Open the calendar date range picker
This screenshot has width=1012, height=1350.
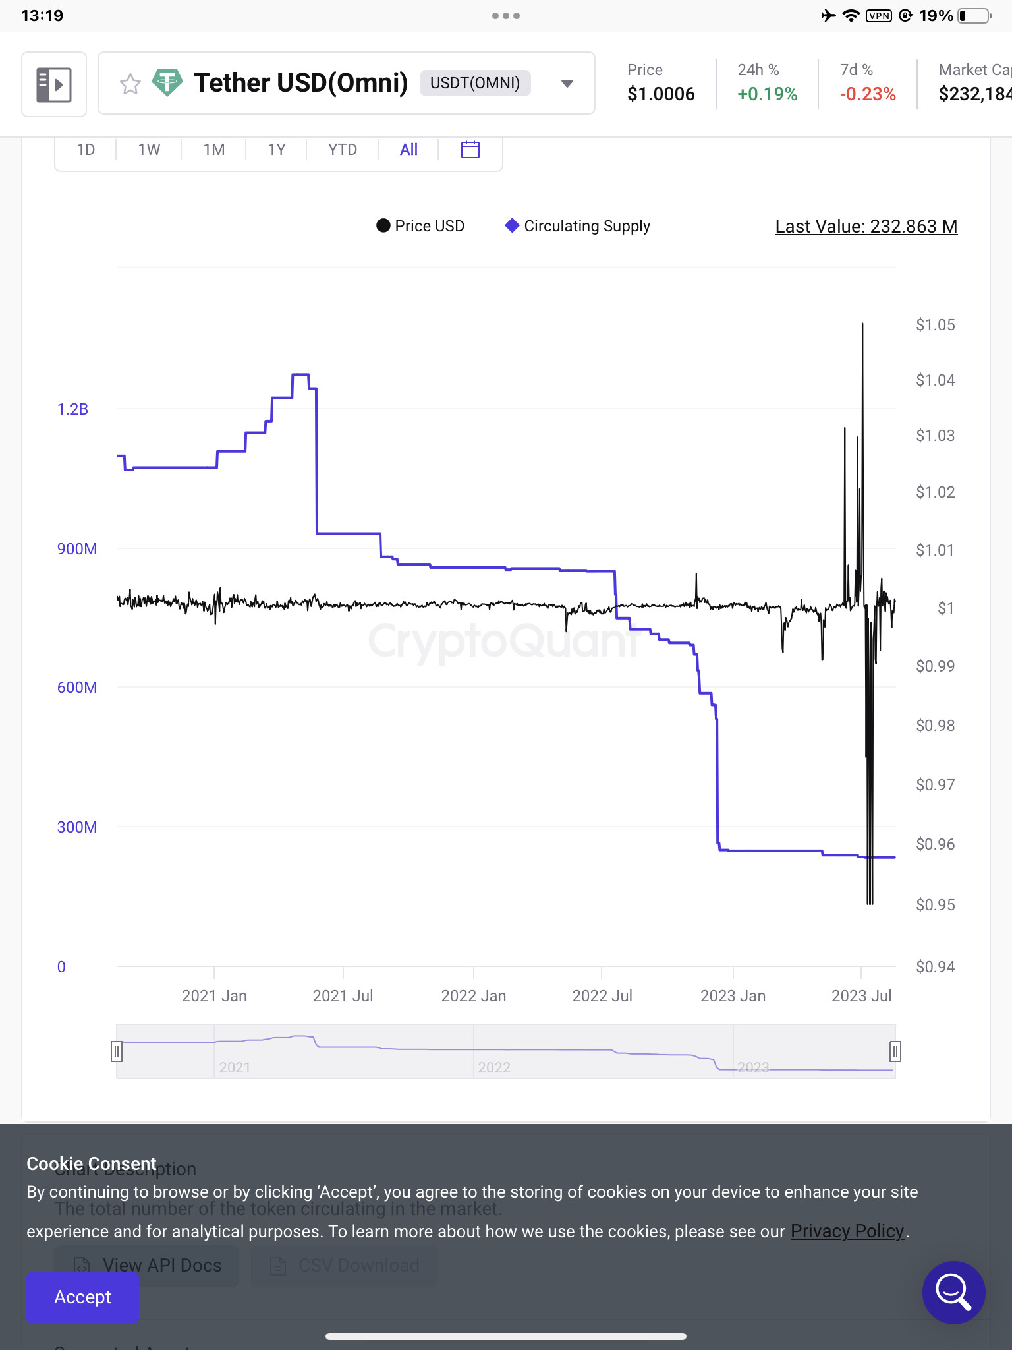point(470,150)
